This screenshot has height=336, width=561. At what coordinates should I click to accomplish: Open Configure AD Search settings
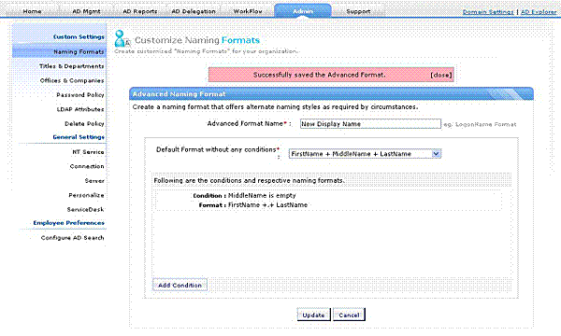pos(72,237)
